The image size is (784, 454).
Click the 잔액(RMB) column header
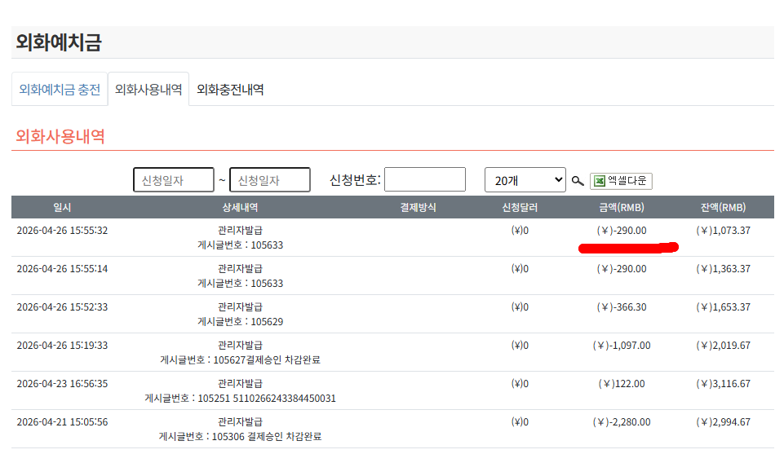(723, 207)
